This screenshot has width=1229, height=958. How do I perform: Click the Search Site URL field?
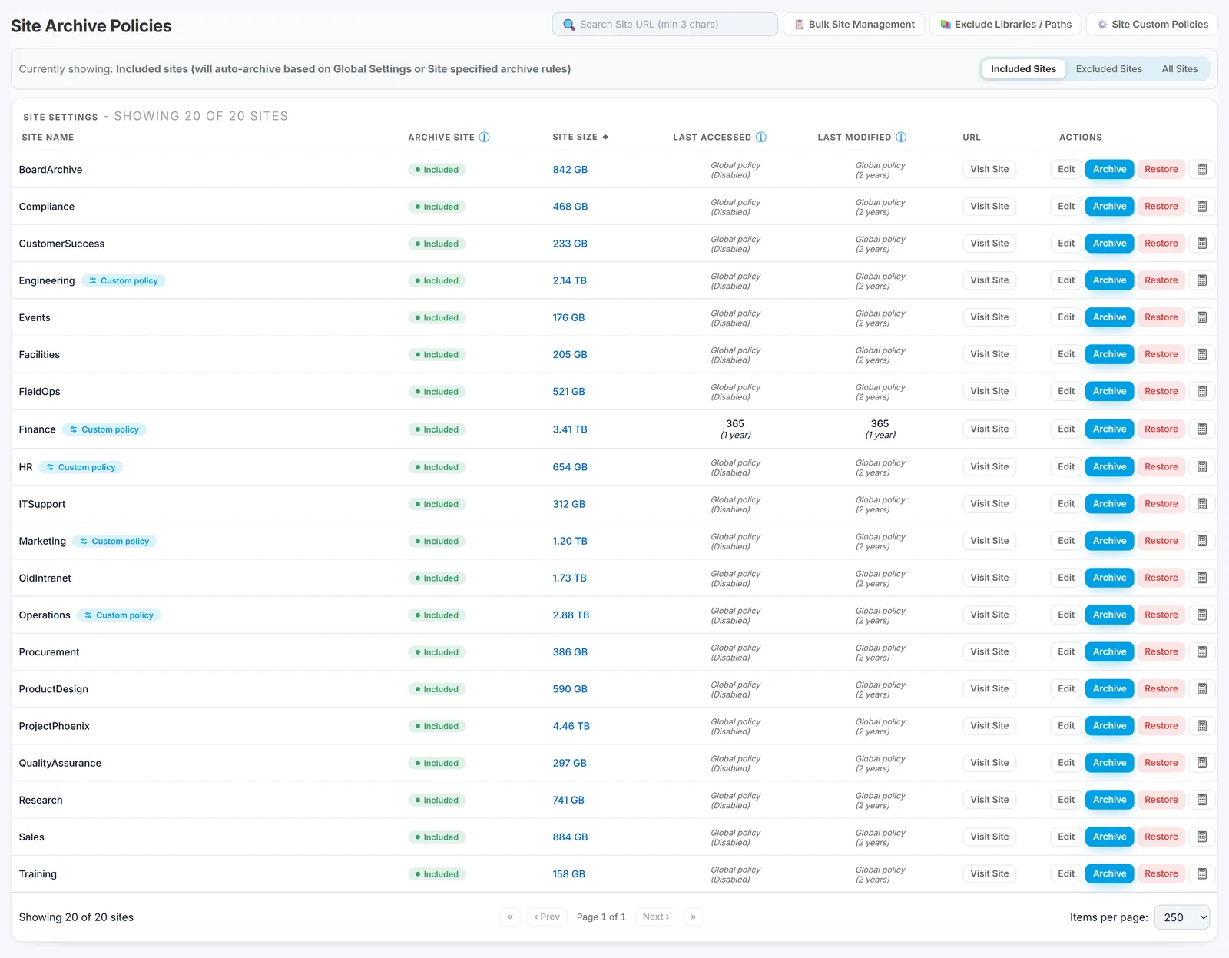[x=664, y=24]
